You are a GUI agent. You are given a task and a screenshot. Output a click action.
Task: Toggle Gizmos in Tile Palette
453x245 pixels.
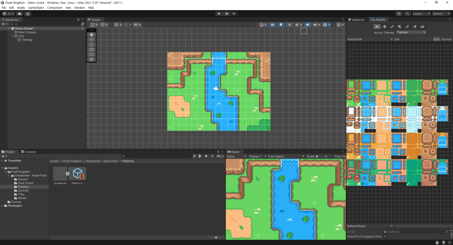point(446,39)
